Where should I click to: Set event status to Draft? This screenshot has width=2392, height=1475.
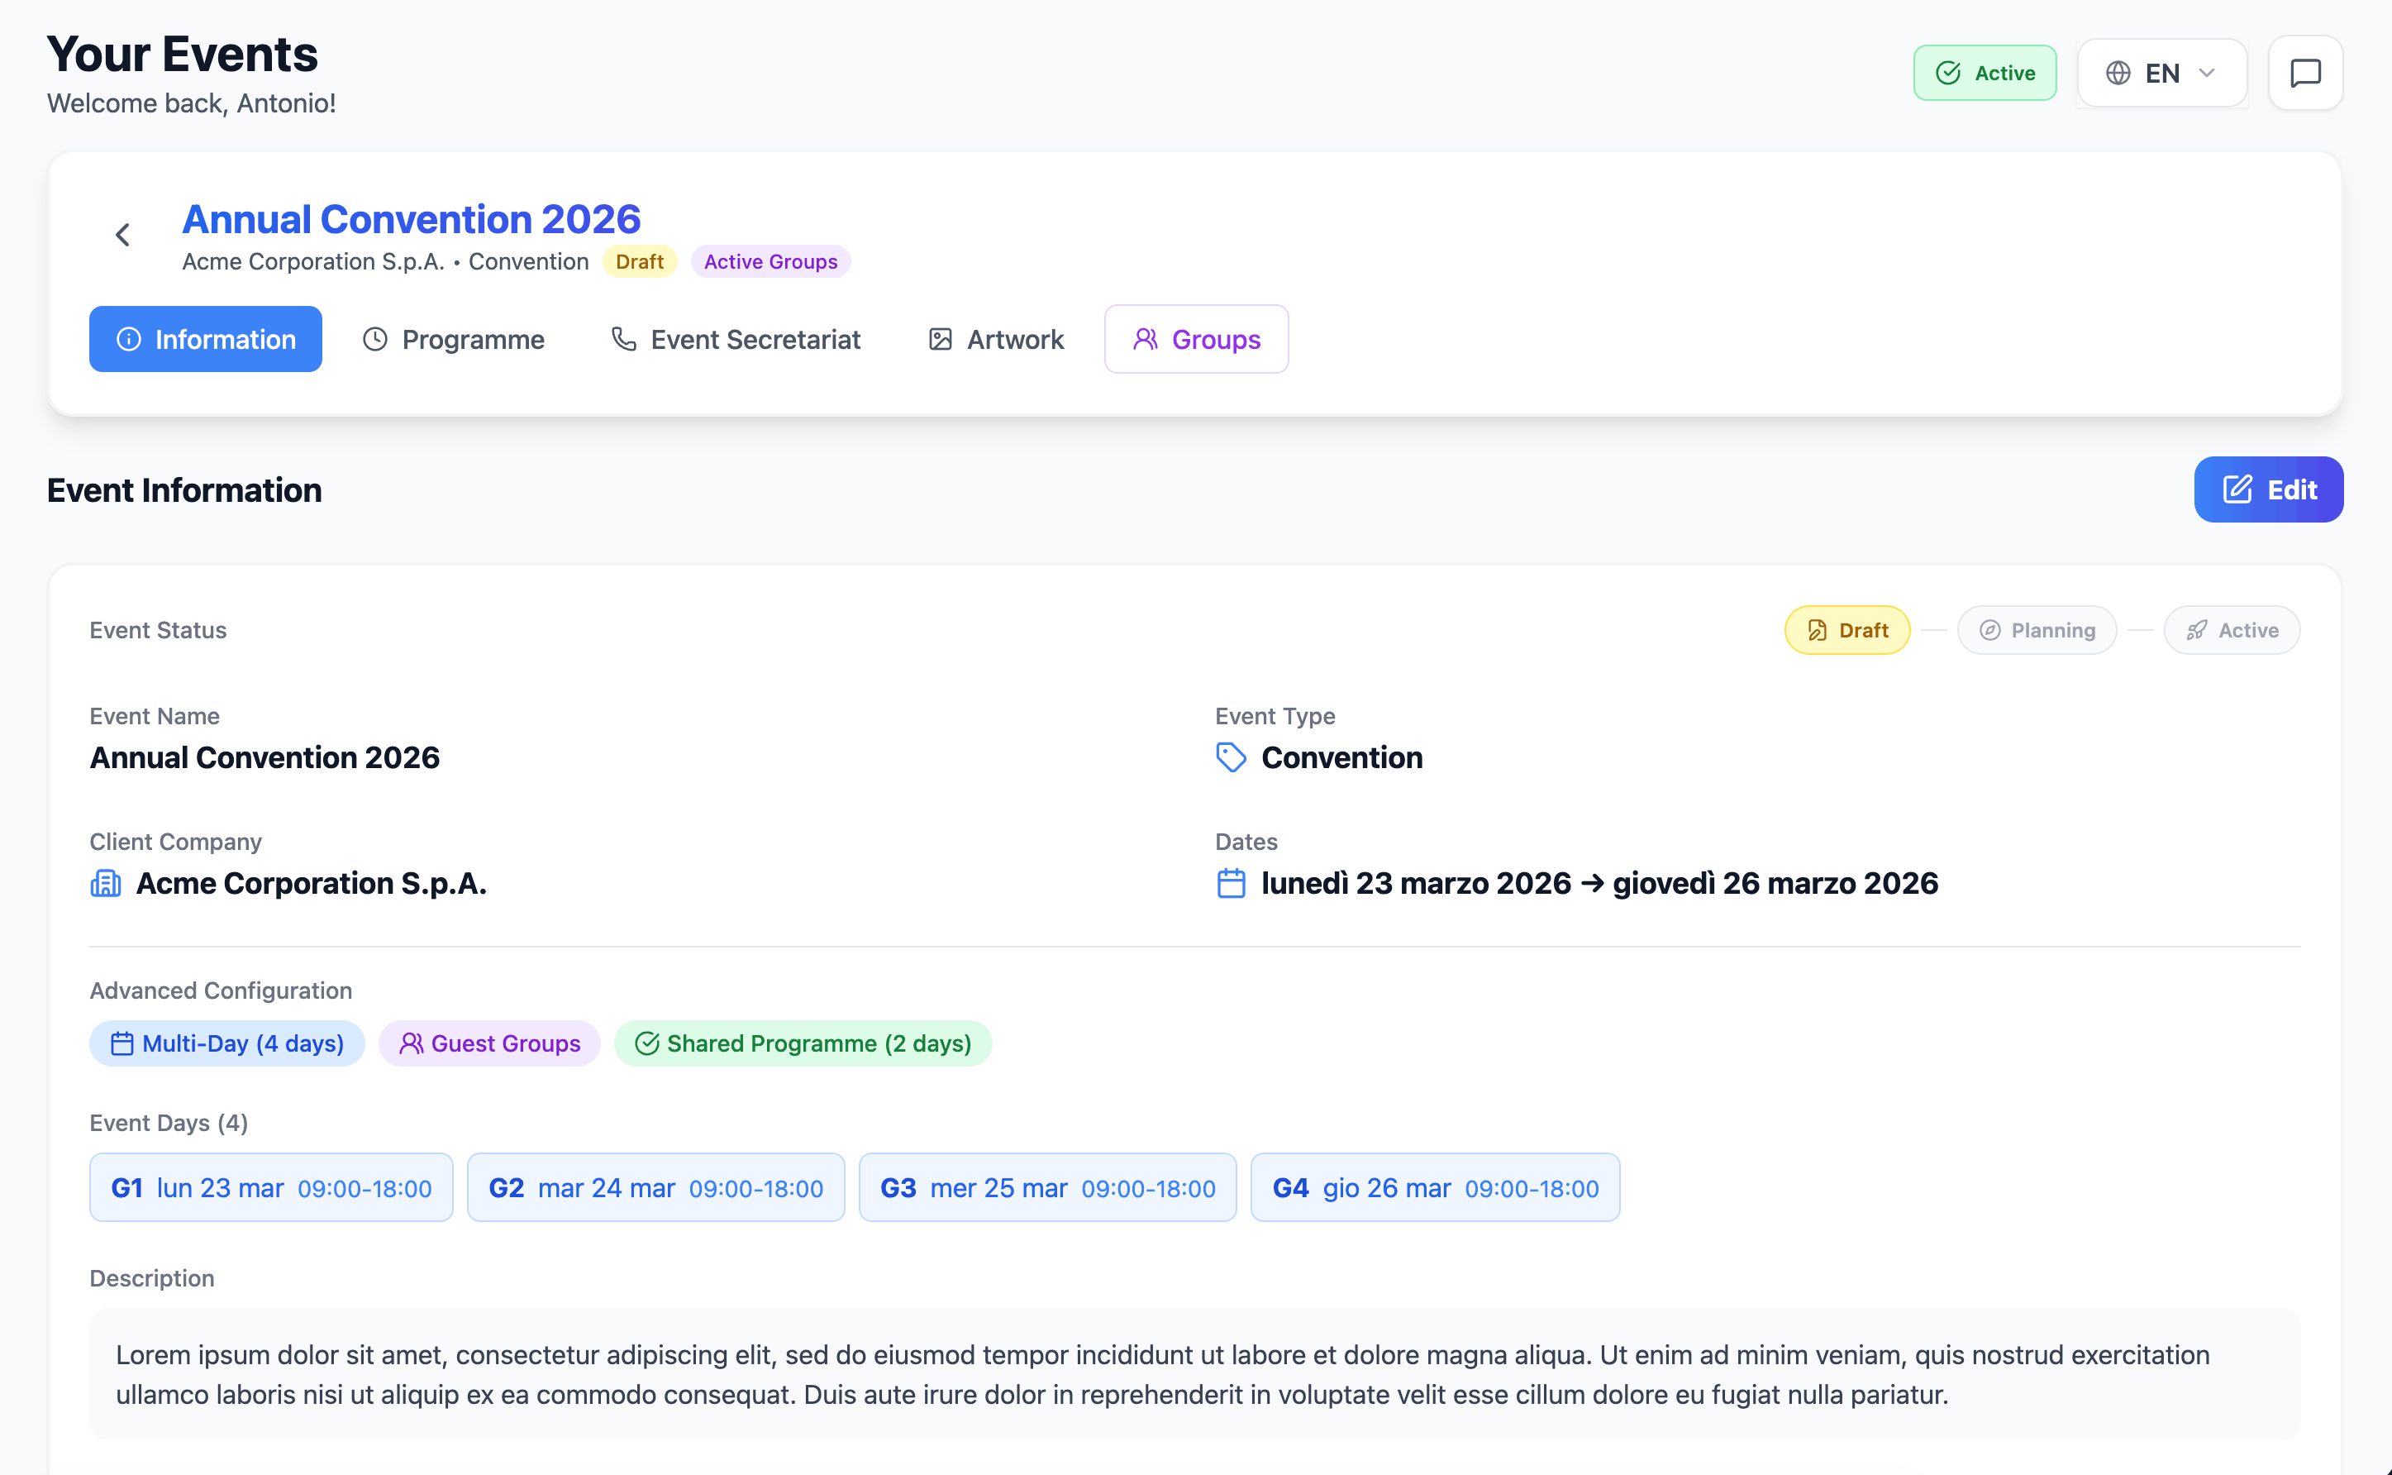pos(1847,630)
